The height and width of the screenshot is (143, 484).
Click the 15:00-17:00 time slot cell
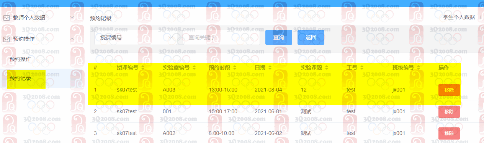223,111
